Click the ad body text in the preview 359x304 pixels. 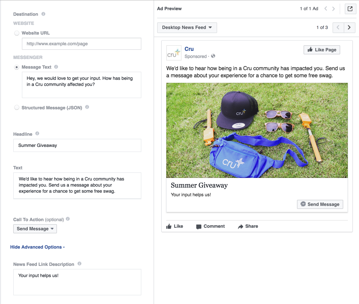[x=256, y=72]
